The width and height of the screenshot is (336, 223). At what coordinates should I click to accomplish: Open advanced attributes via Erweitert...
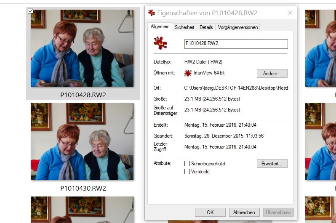pyautogui.click(x=272, y=164)
